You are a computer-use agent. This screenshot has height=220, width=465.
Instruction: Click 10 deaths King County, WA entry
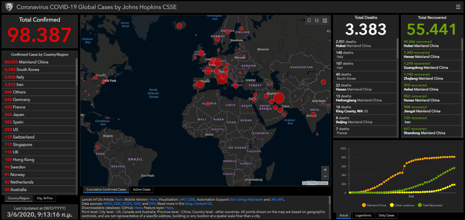pyautogui.click(x=365, y=109)
